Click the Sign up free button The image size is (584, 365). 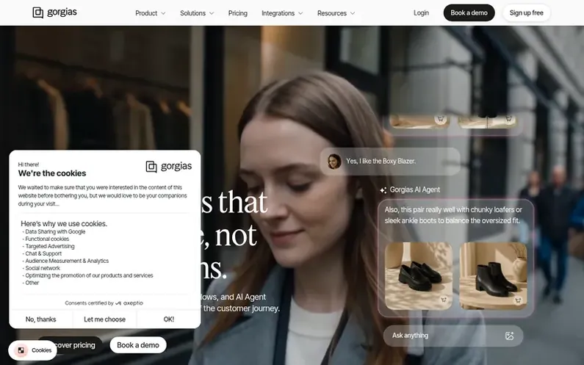tap(526, 13)
